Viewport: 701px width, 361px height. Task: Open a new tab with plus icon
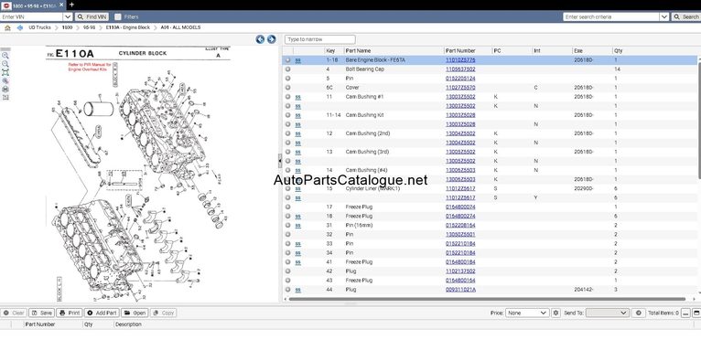tap(71, 5)
